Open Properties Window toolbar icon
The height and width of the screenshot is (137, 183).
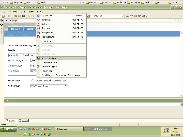pos(131,16)
